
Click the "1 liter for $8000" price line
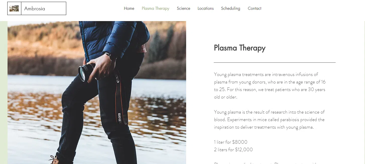(x=231, y=142)
